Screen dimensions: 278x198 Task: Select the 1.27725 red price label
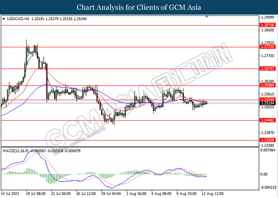tap(268, 47)
